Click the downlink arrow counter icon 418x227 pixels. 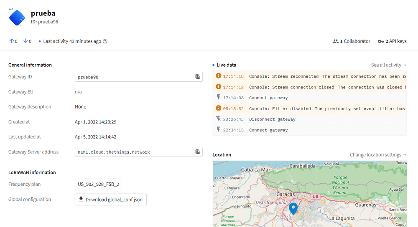[x=25, y=41]
